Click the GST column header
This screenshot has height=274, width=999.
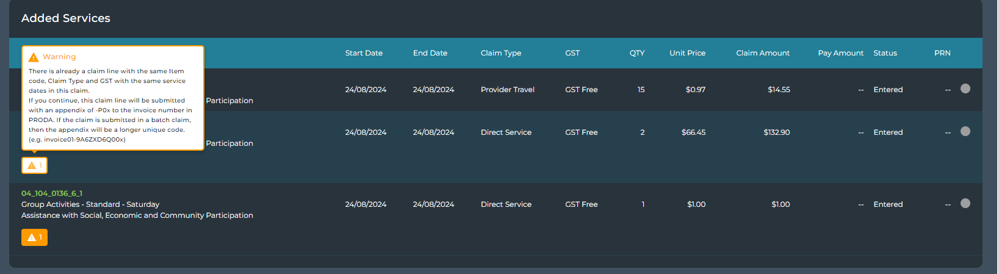coord(572,53)
